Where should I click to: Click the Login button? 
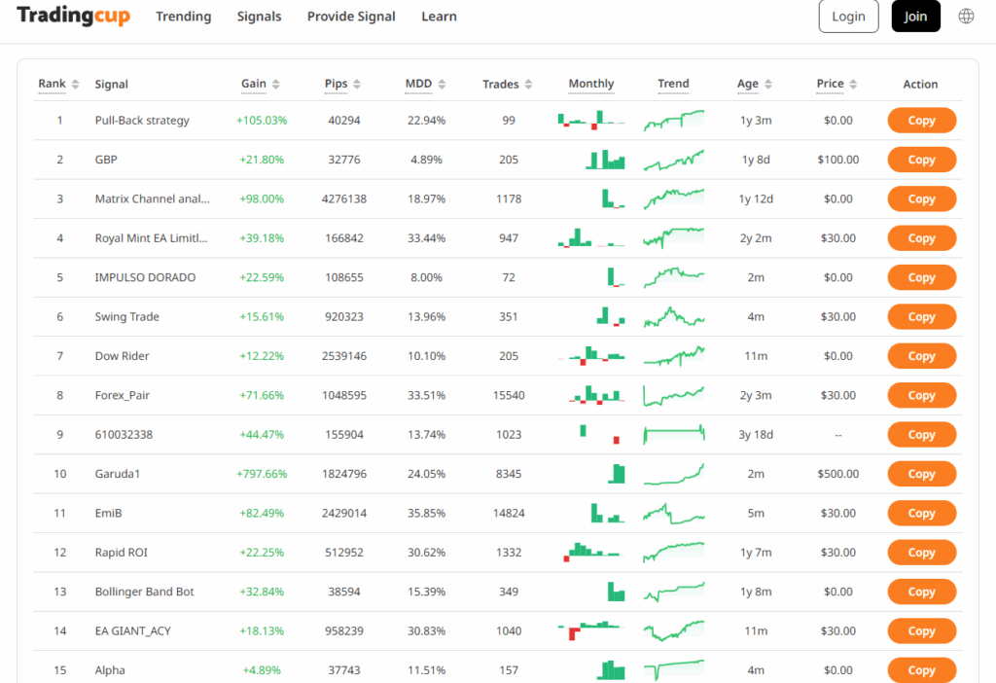848,17
